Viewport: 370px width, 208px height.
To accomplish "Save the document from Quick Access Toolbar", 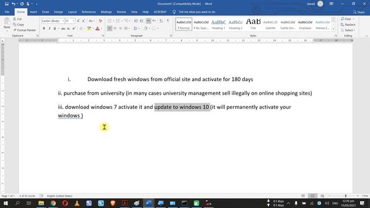I will click(x=6, y=4).
